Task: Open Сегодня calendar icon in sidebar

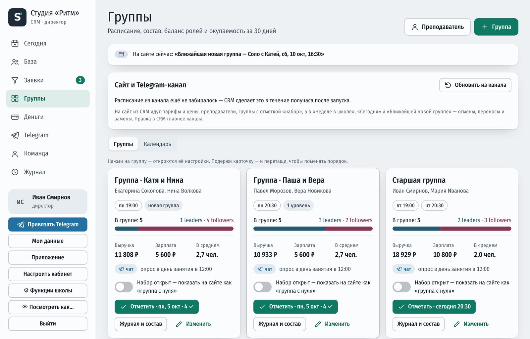Action: (x=15, y=43)
